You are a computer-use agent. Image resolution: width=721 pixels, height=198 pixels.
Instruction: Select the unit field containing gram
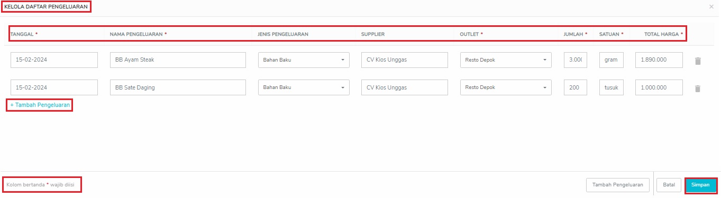pyautogui.click(x=612, y=60)
